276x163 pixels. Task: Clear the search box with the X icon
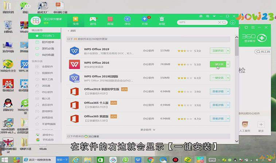(x=219, y=22)
